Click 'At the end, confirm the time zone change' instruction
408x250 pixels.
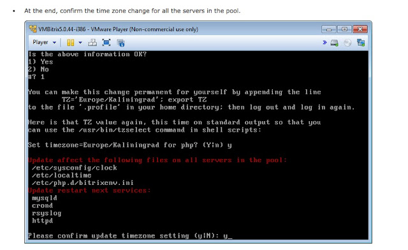click(x=132, y=11)
